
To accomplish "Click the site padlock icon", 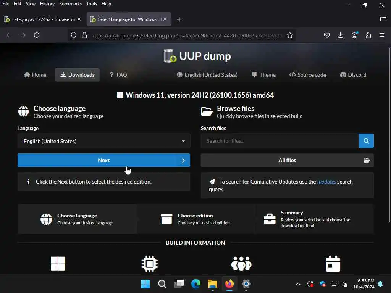I will point(84,35).
